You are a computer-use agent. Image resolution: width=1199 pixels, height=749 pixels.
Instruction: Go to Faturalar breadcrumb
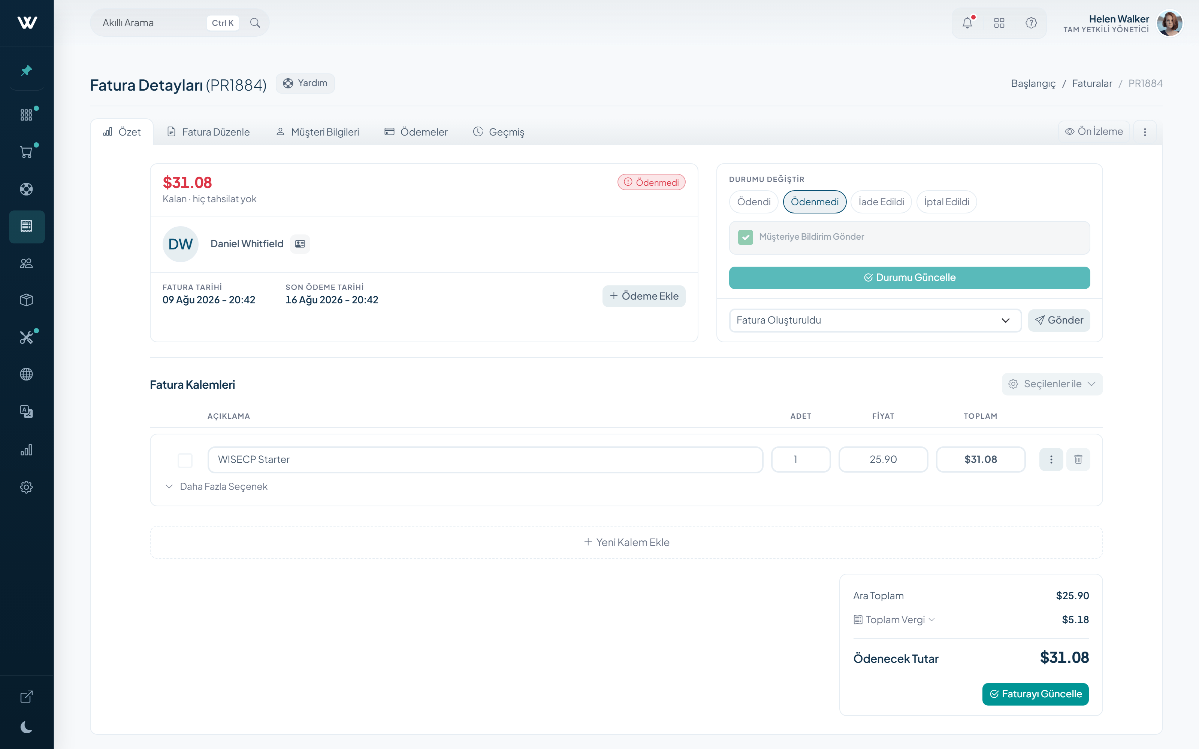point(1092,84)
